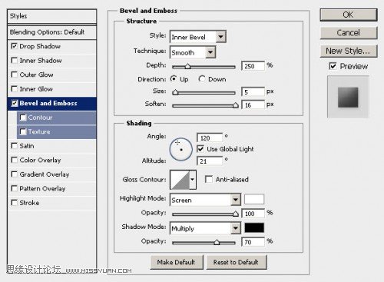Toggle the Preview checkbox
Image resolution: width=384 pixels, height=282 pixels.
[333, 66]
